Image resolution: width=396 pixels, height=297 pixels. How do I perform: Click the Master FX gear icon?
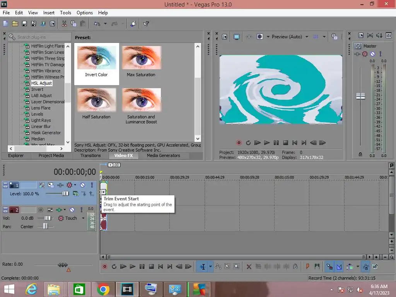(x=365, y=54)
